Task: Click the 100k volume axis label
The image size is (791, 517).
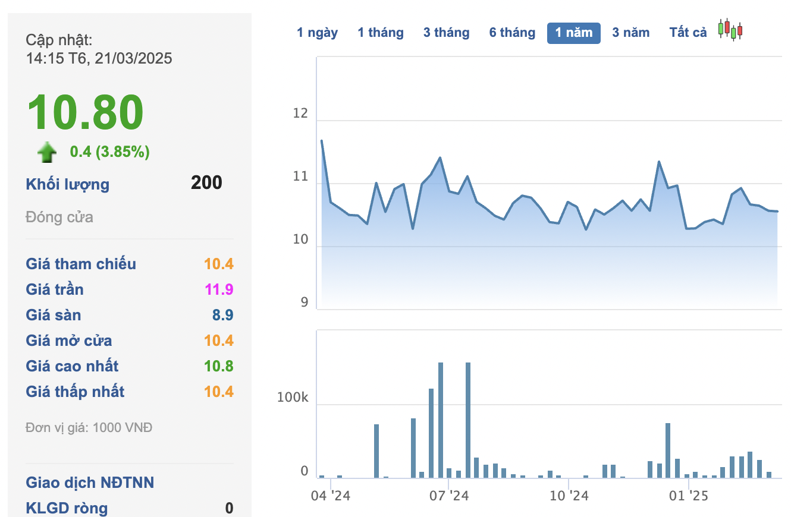Action: [x=293, y=398]
